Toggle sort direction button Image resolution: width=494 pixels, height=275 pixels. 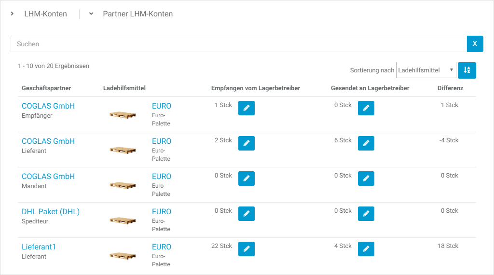coord(467,70)
